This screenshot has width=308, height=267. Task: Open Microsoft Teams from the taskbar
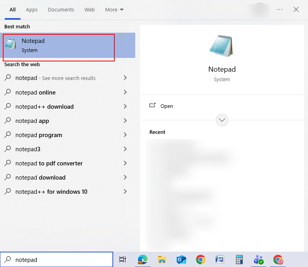259,260
